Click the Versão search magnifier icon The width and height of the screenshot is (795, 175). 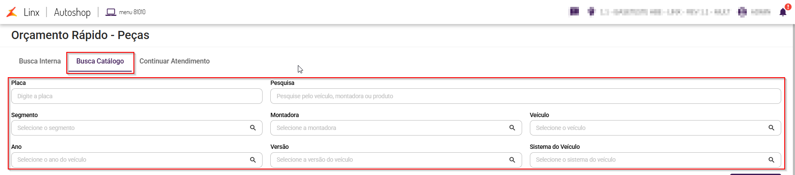(x=512, y=160)
